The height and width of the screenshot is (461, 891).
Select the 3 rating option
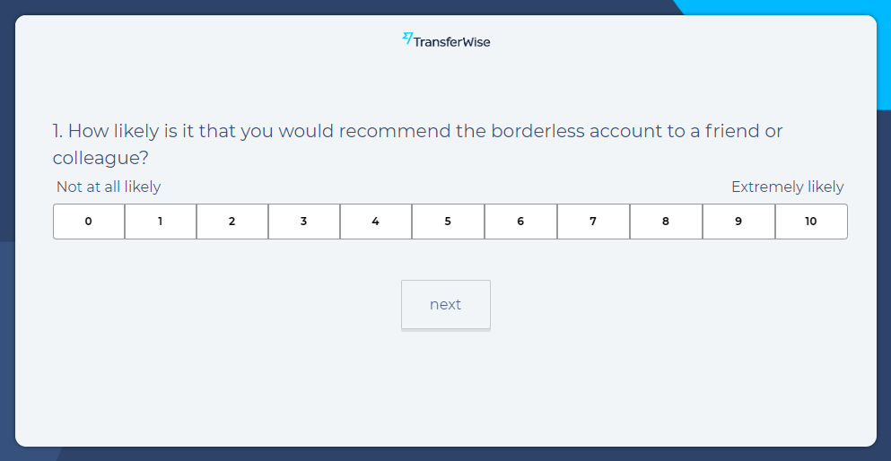pos(304,222)
